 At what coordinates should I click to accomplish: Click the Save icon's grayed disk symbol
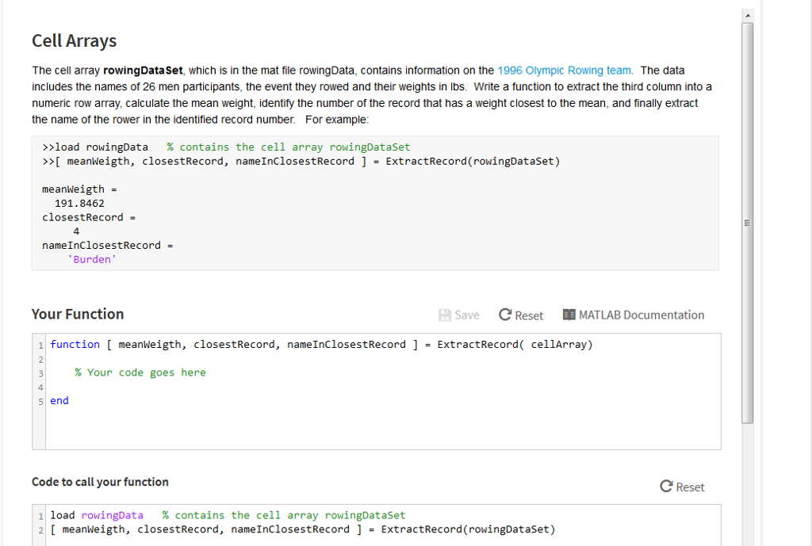(x=444, y=315)
